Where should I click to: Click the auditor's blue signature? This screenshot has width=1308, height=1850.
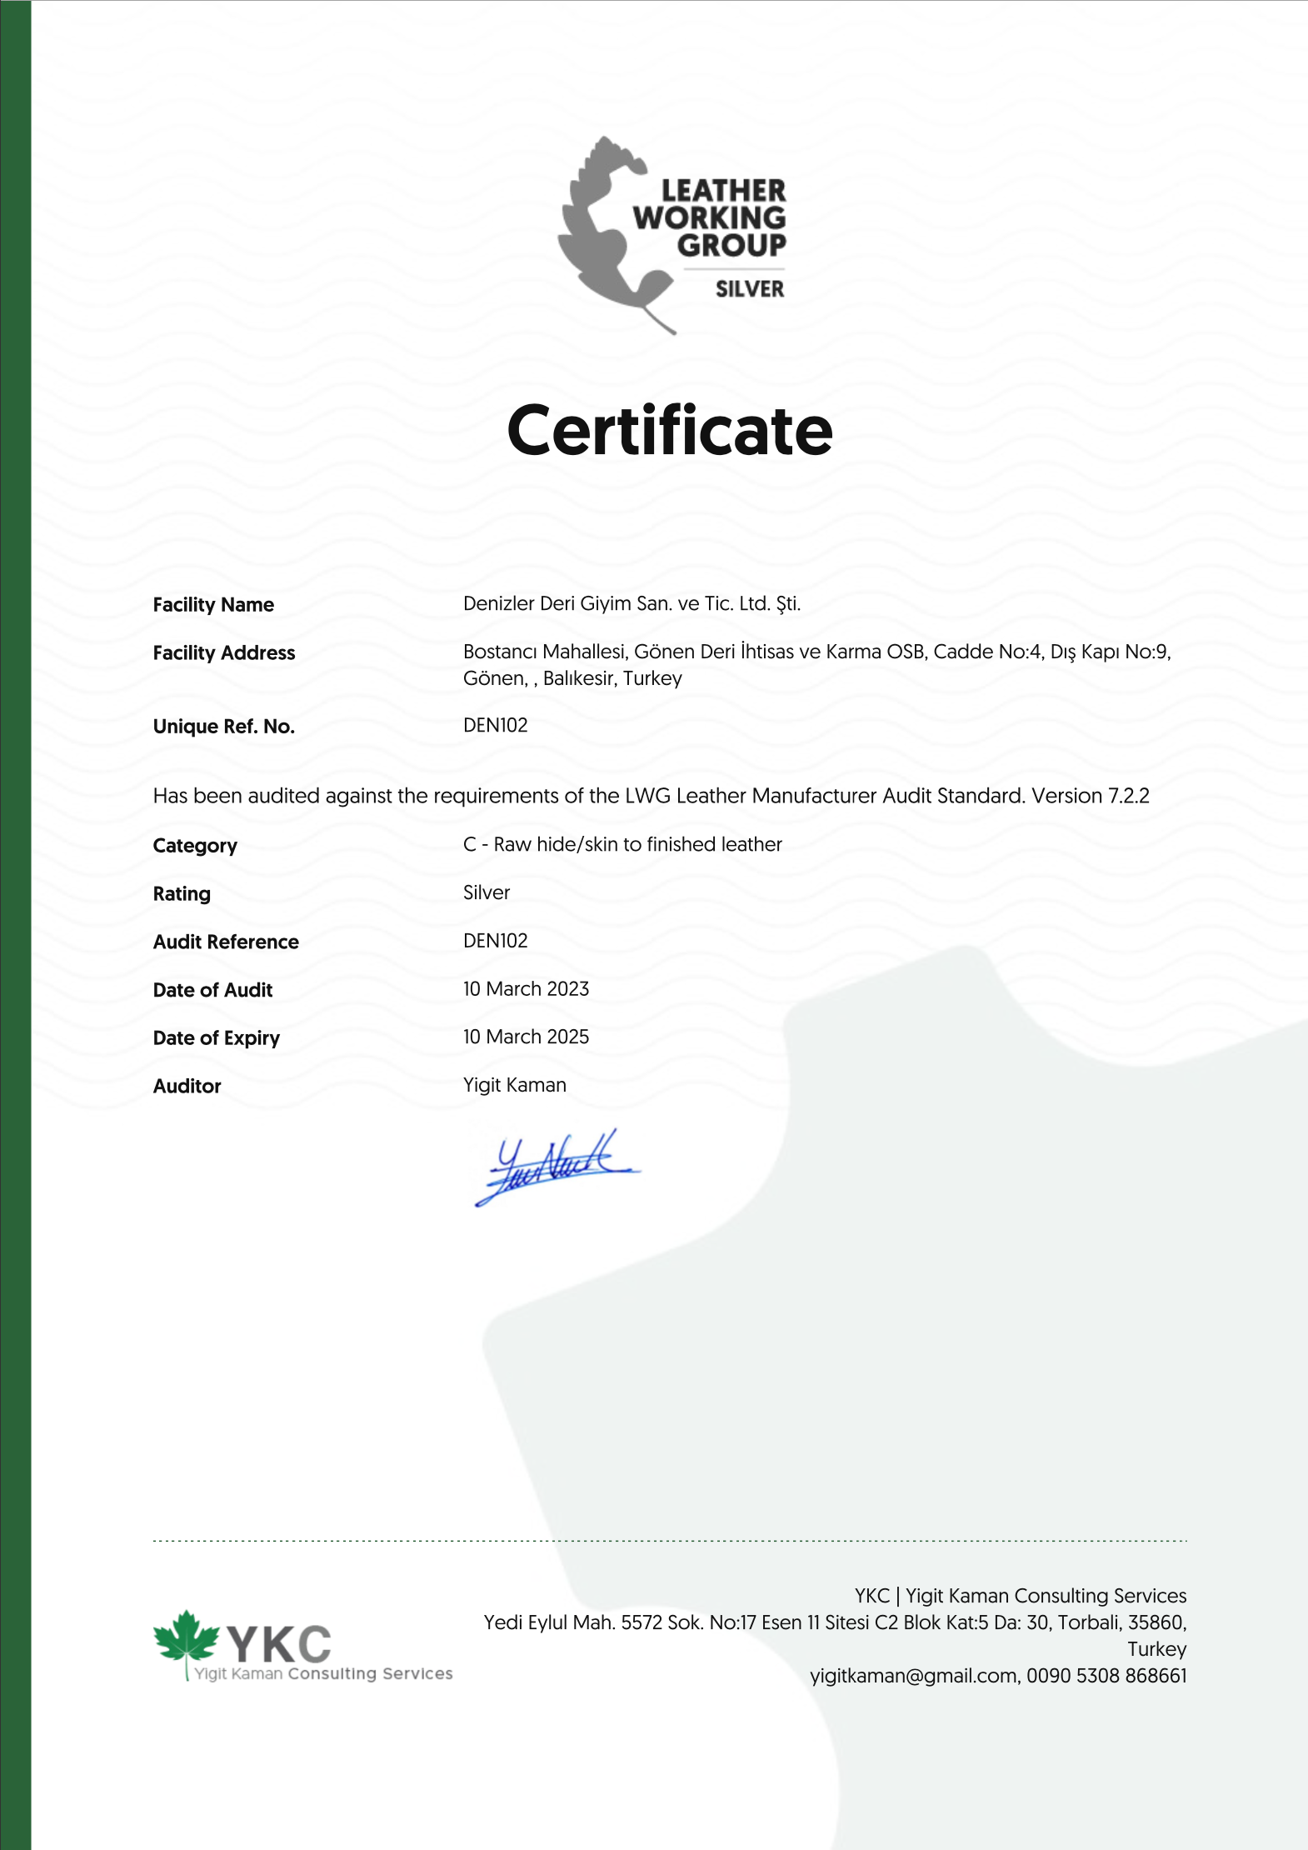click(x=557, y=1167)
